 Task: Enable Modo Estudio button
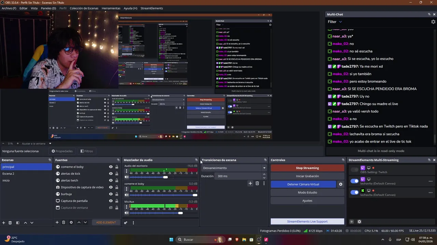tap(307, 193)
